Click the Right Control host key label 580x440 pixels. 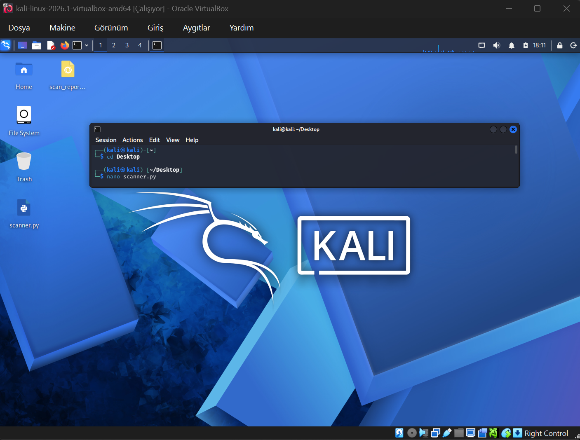(x=546, y=433)
